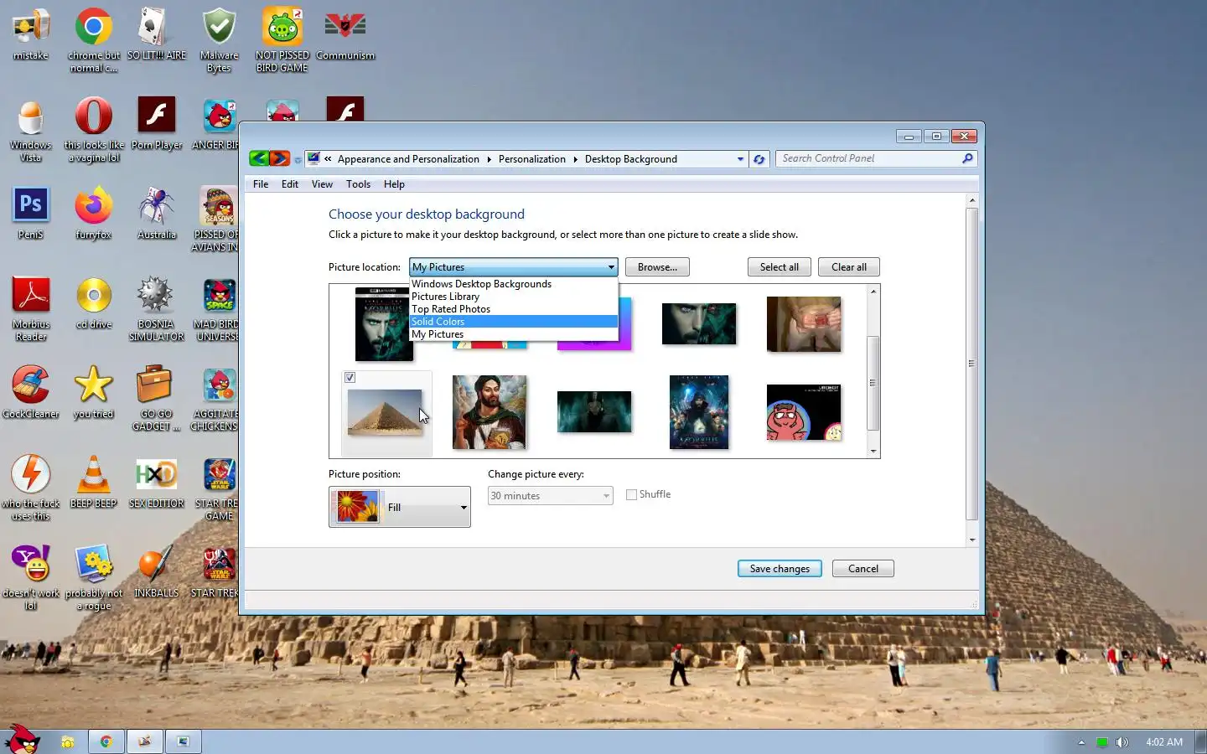The height and width of the screenshot is (754, 1207).
Task: Open the Tools menu
Action: tap(358, 184)
